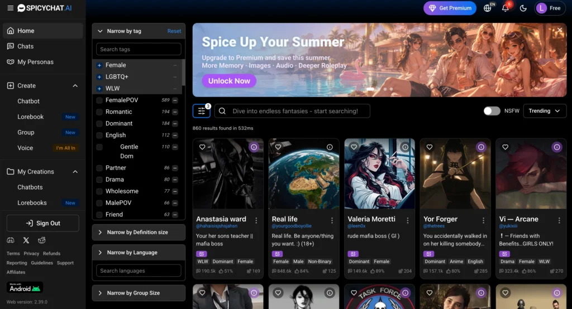Open the Trending sort dropdown
The image size is (572, 309).
click(544, 111)
